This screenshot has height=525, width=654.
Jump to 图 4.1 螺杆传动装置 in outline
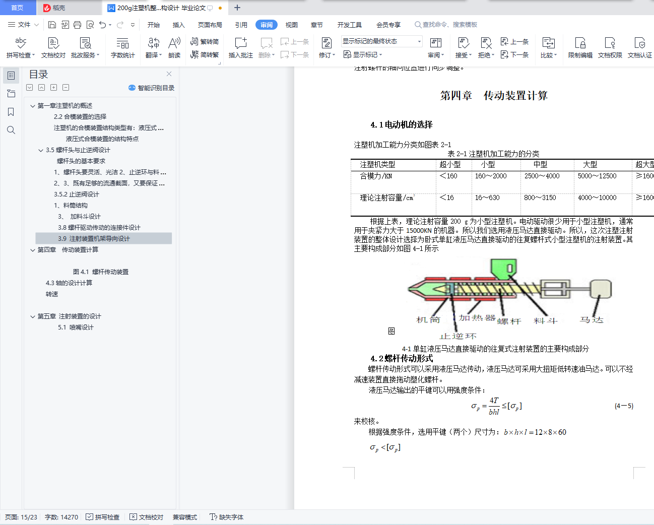pos(101,272)
